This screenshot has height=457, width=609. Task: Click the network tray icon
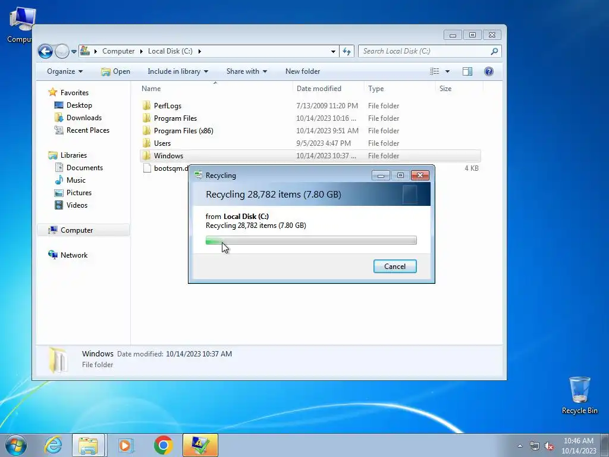pyautogui.click(x=535, y=446)
